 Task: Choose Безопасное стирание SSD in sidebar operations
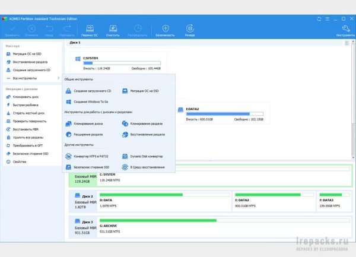pos(27,154)
